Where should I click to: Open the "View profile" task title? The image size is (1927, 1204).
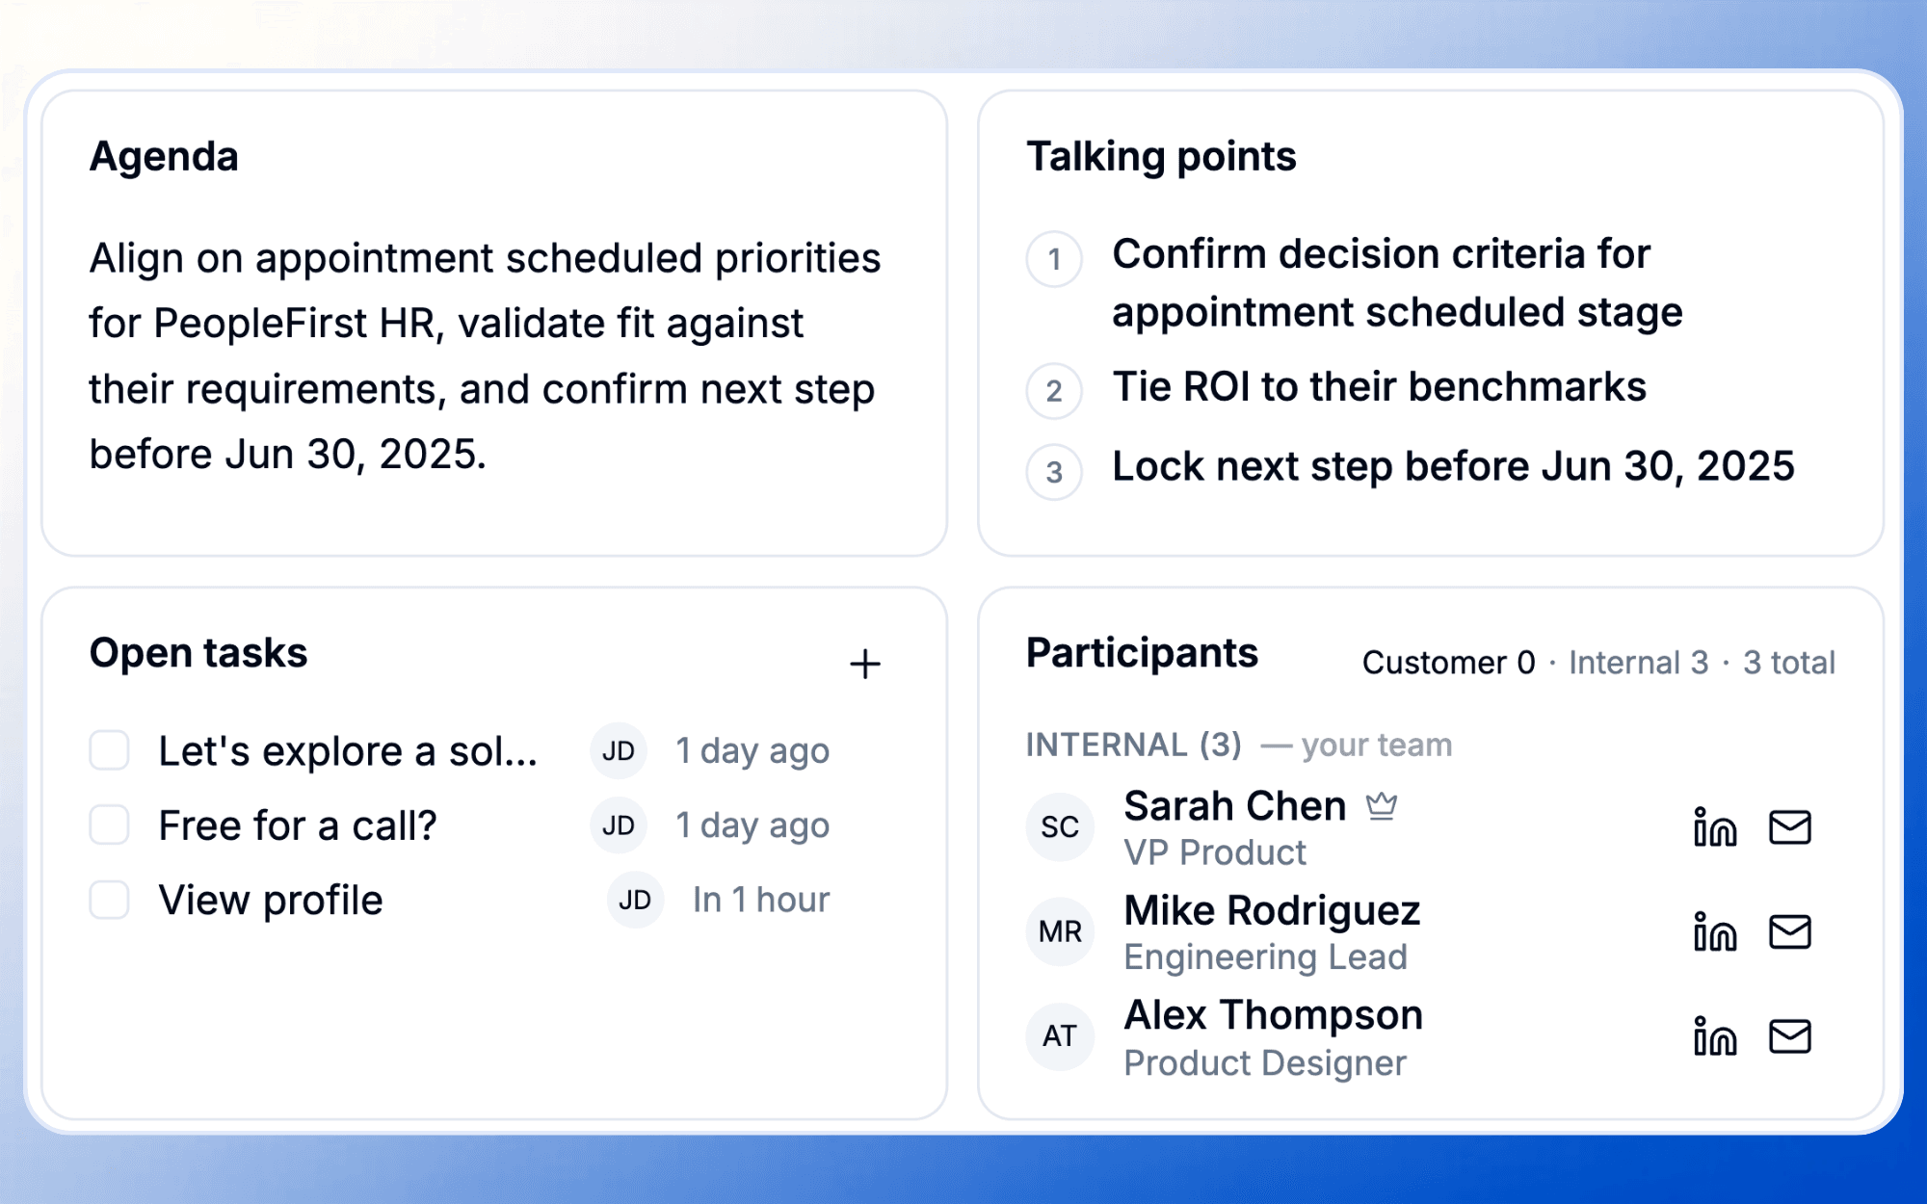pos(271,901)
